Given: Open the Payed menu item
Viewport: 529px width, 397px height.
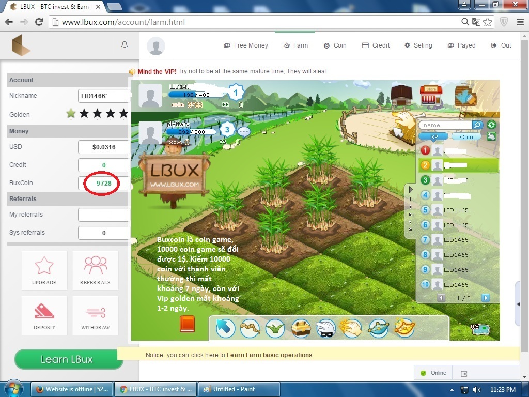Looking at the screenshot, I should tap(461, 45).
